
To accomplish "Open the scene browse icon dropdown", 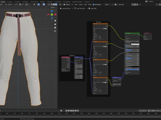I will [147, 1].
